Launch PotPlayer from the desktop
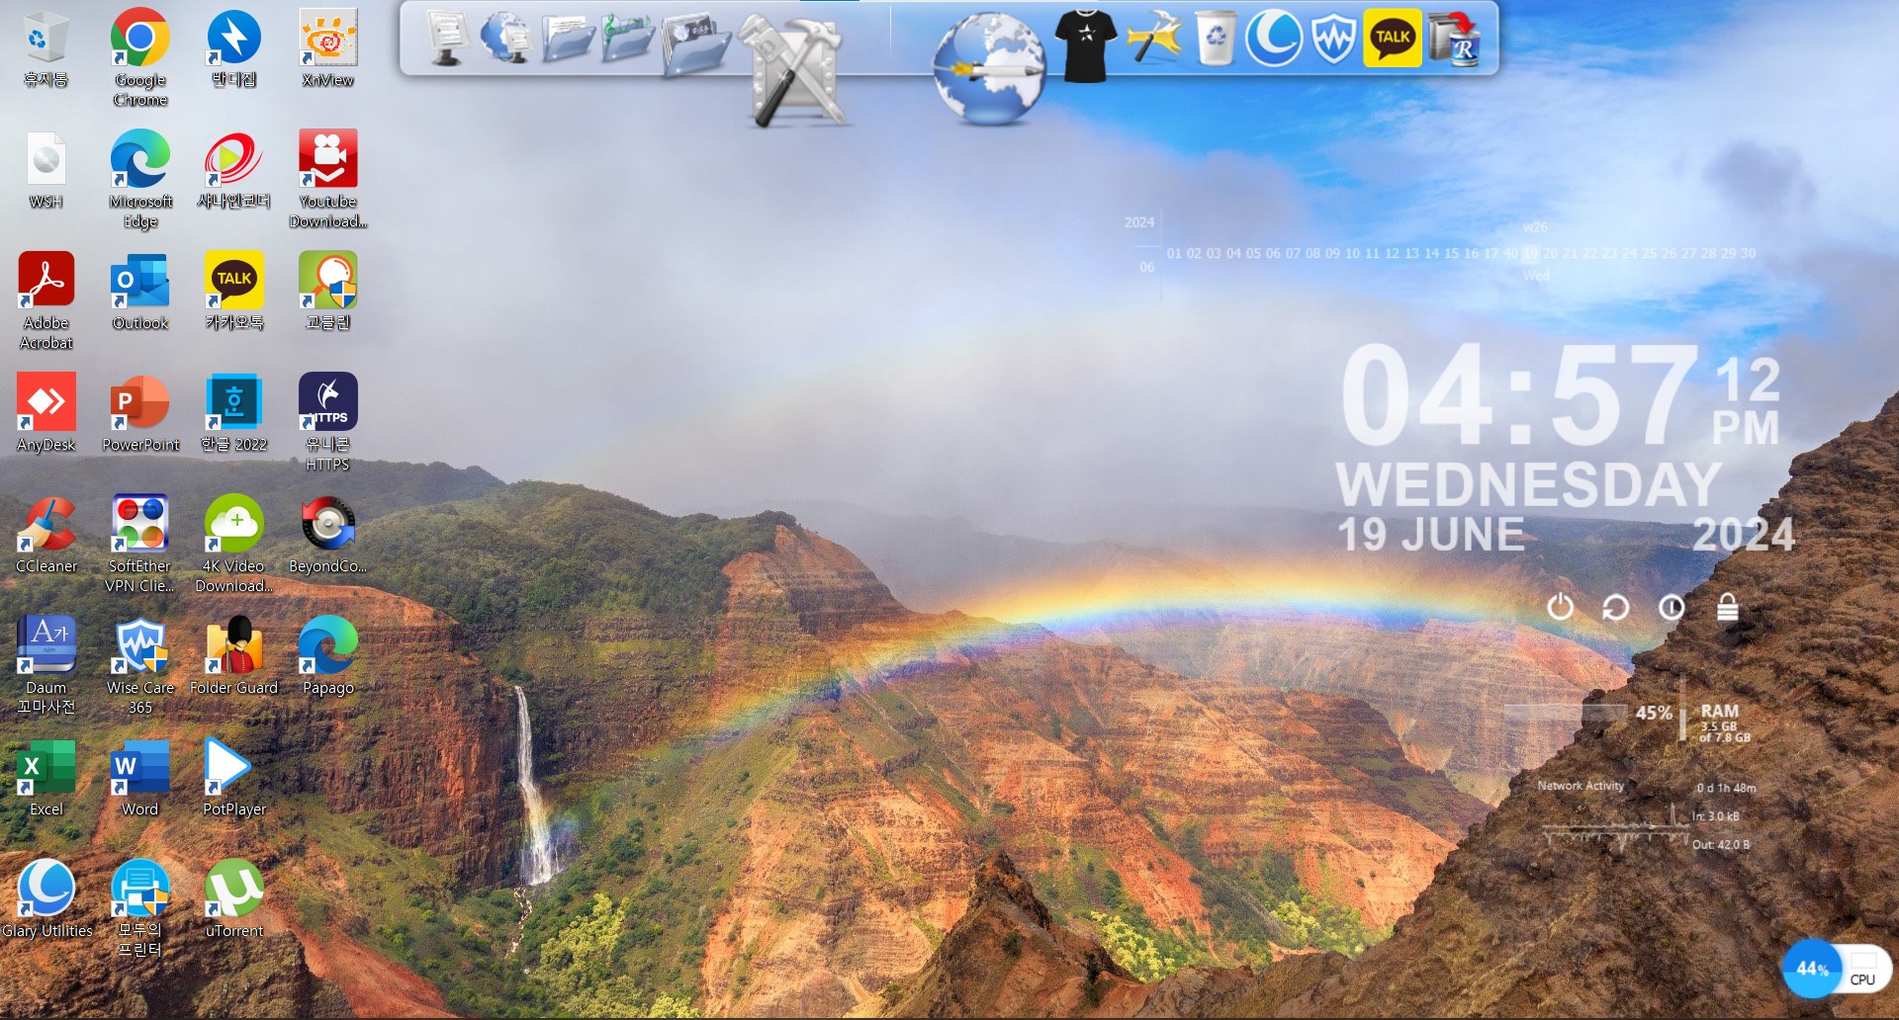Image resolution: width=1899 pixels, height=1020 pixels. (x=234, y=778)
